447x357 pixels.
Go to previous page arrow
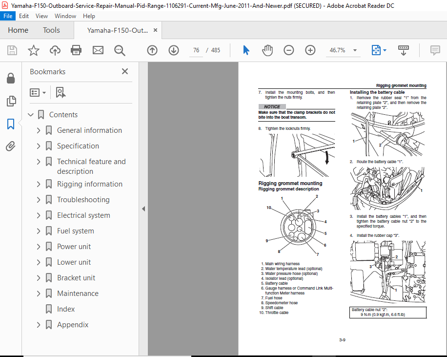[152, 50]
